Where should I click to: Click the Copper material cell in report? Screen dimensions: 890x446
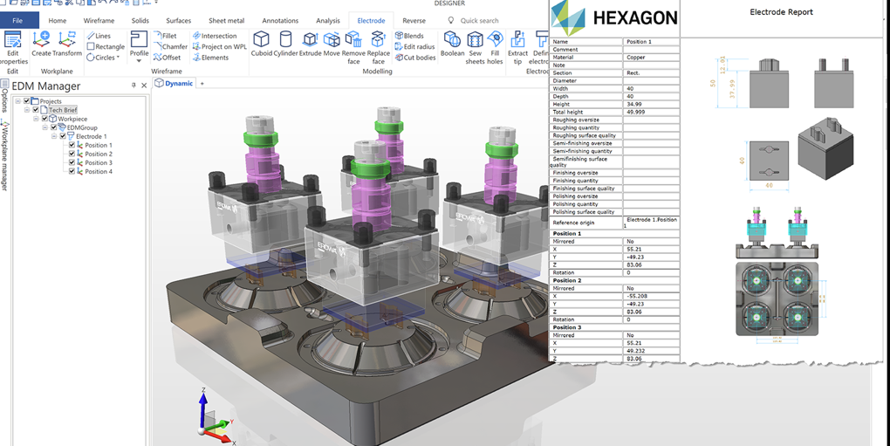coord(651,58)
